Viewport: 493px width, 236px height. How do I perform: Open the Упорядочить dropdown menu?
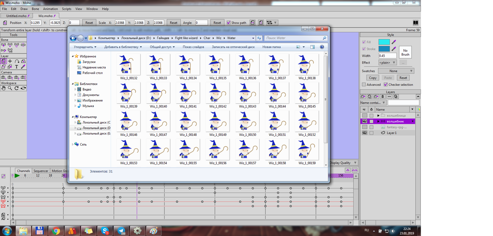point(85,47)
